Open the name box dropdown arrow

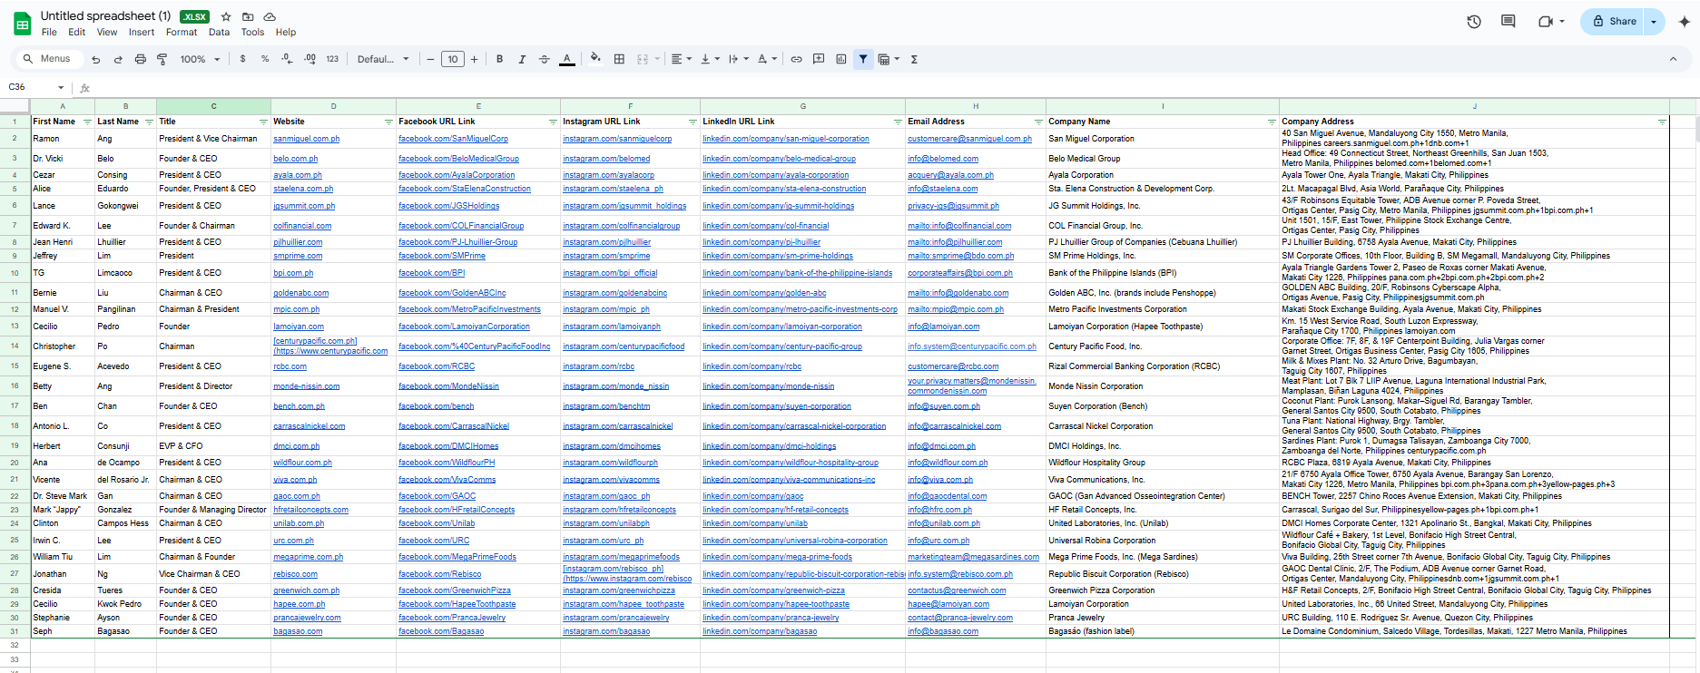point(61,88)
